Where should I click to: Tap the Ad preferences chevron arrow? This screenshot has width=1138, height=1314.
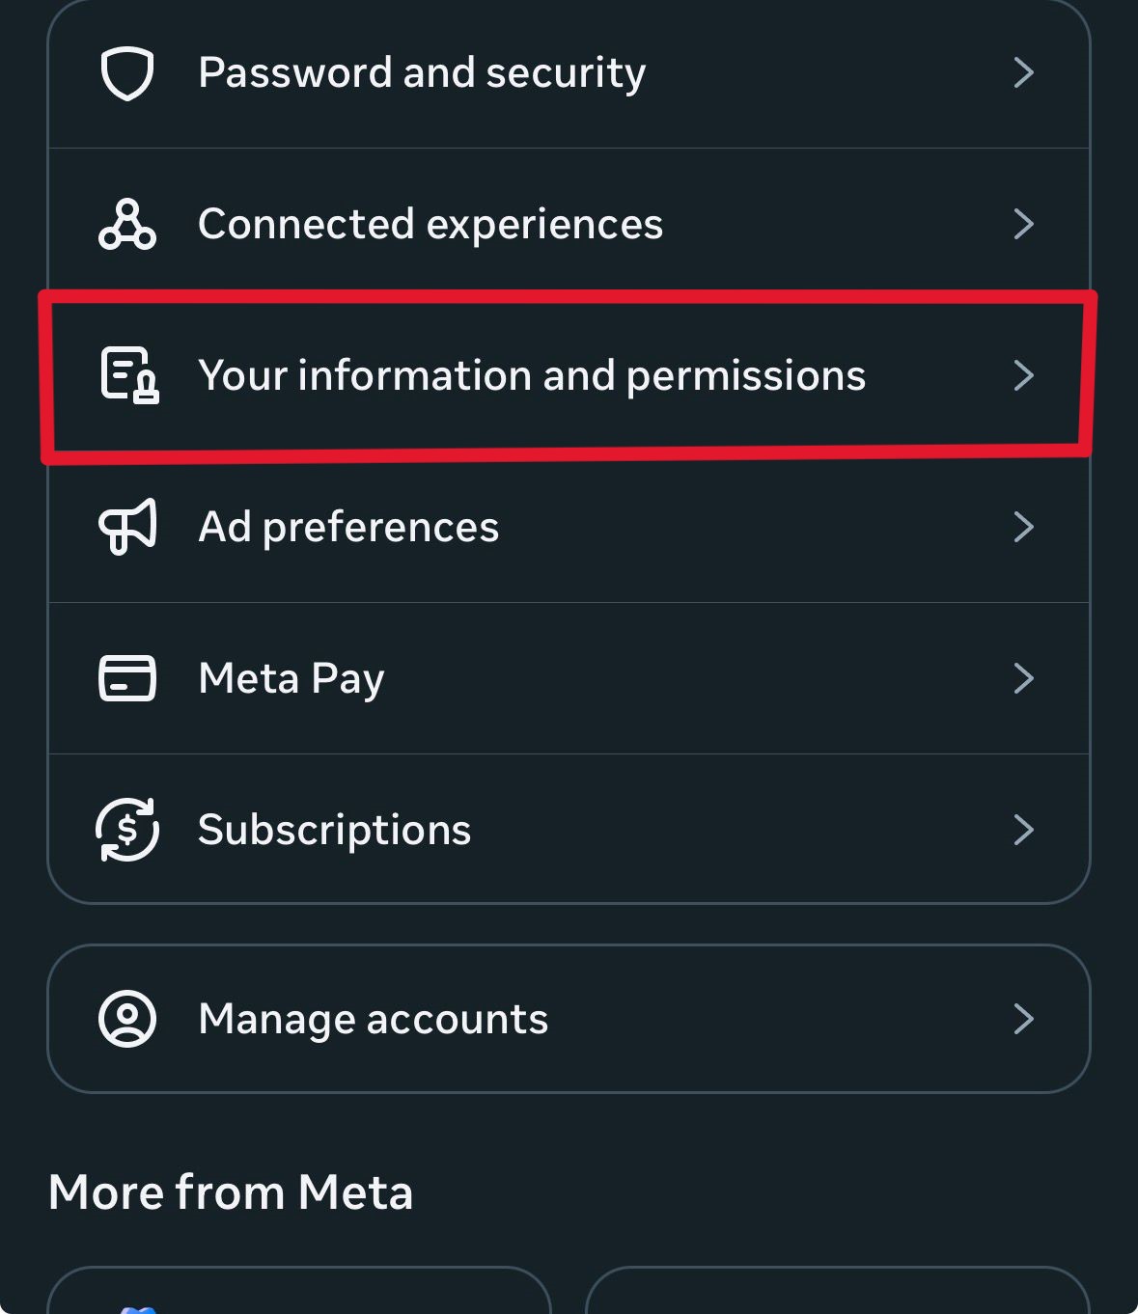pos(1023,527)
